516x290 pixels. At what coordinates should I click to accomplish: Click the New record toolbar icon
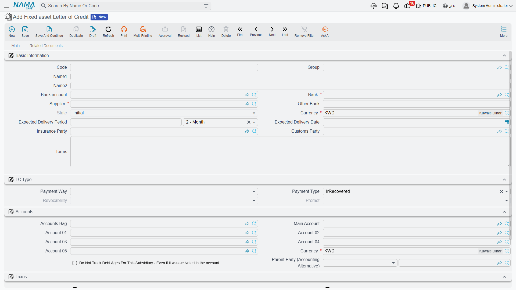point(12,32)
